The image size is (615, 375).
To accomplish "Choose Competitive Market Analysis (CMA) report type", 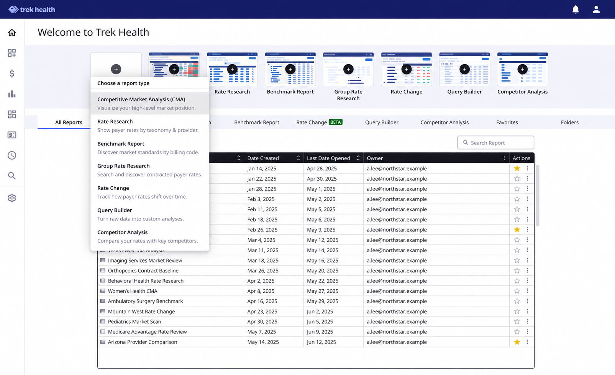I will click(150, 103).
